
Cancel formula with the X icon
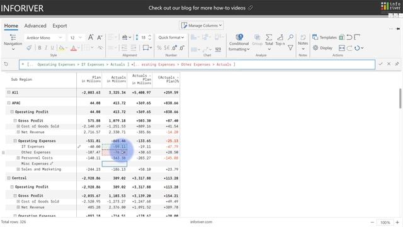click(x=389, y=64)
